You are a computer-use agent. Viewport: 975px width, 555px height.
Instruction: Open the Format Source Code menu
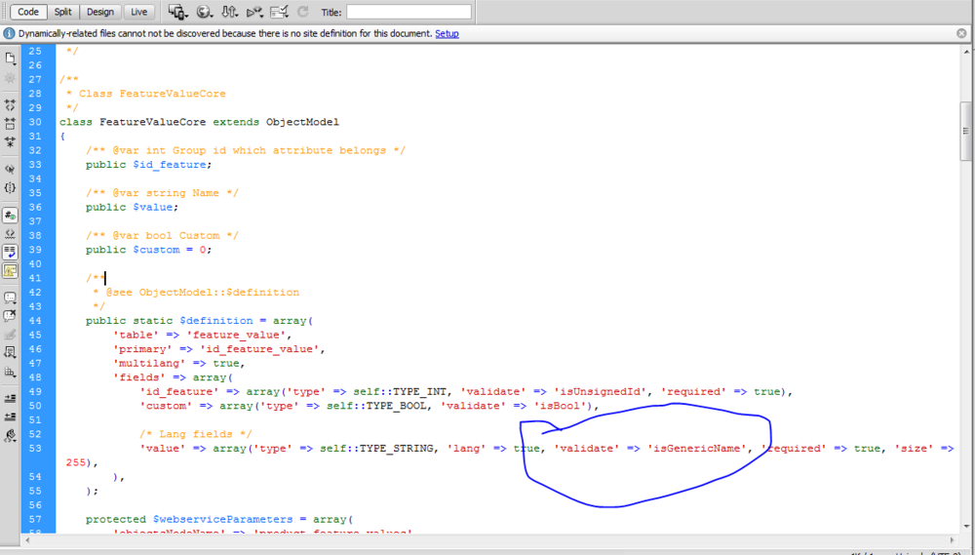(10, 436)
